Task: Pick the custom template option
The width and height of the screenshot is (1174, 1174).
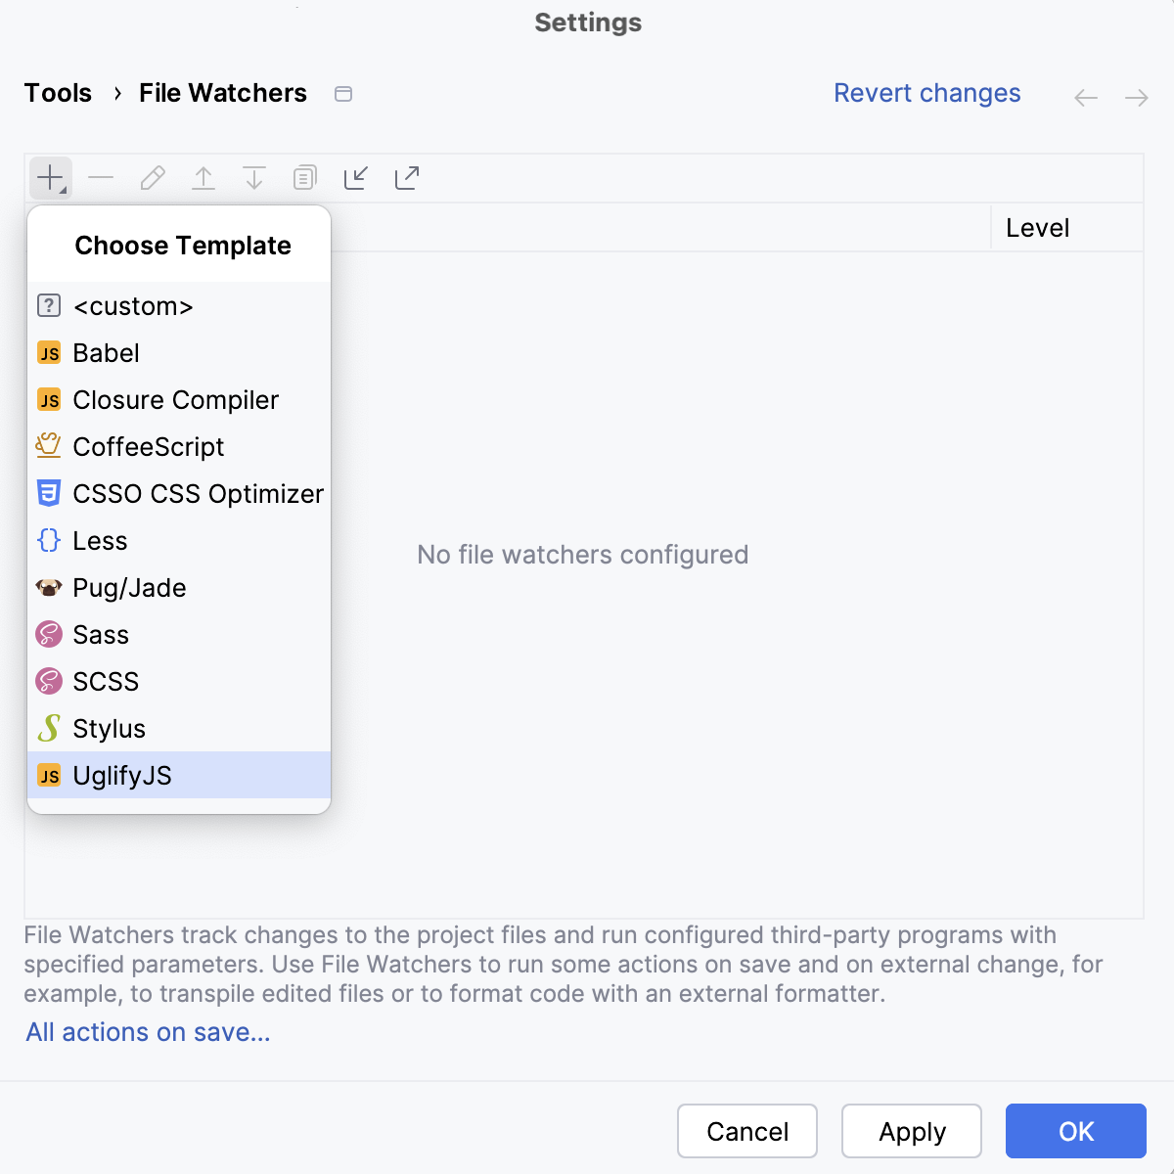Action: (x=134, y=306)
